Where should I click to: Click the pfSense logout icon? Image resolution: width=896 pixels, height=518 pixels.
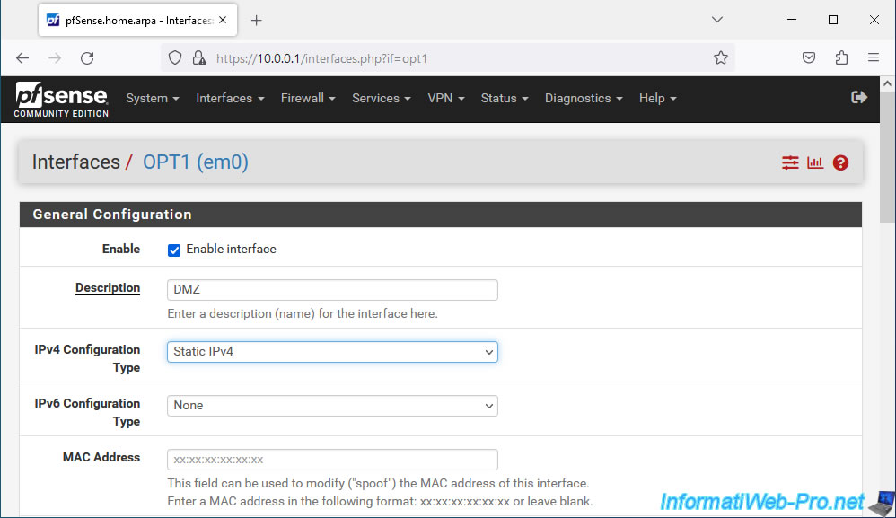click(x=858, y=98)
